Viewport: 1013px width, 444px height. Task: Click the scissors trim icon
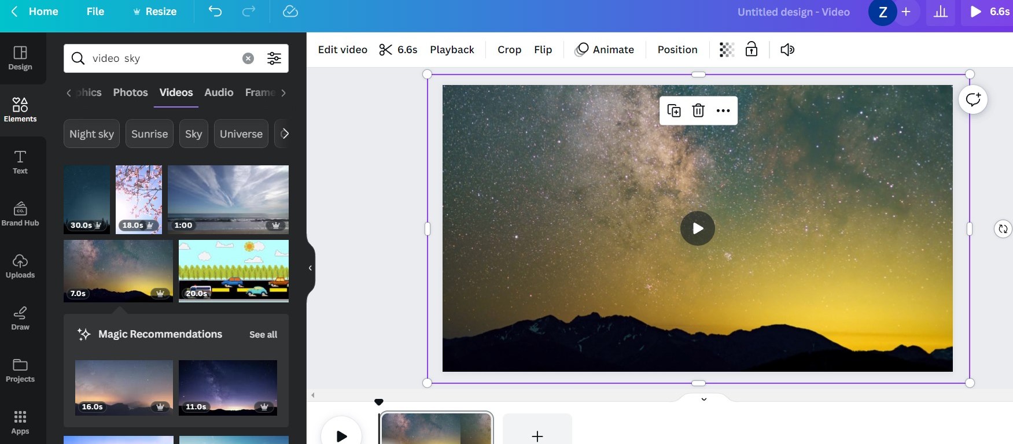[386, 50]
